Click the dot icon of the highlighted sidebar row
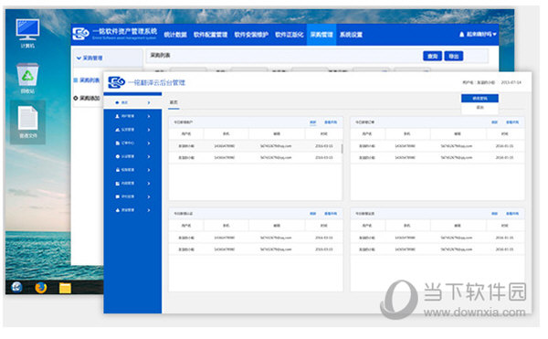The height and width of the screenshot is (339, 548). tap(117, 102)
